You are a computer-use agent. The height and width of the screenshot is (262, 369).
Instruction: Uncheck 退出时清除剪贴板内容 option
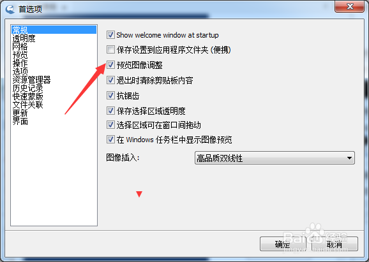click(110, 80)
